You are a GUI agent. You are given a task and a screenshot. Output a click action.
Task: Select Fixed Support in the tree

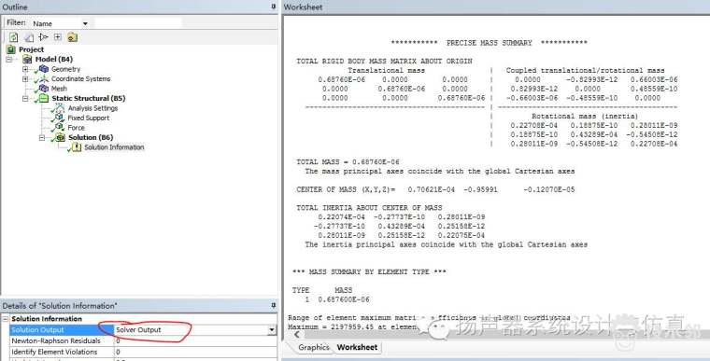coord(89,118)
